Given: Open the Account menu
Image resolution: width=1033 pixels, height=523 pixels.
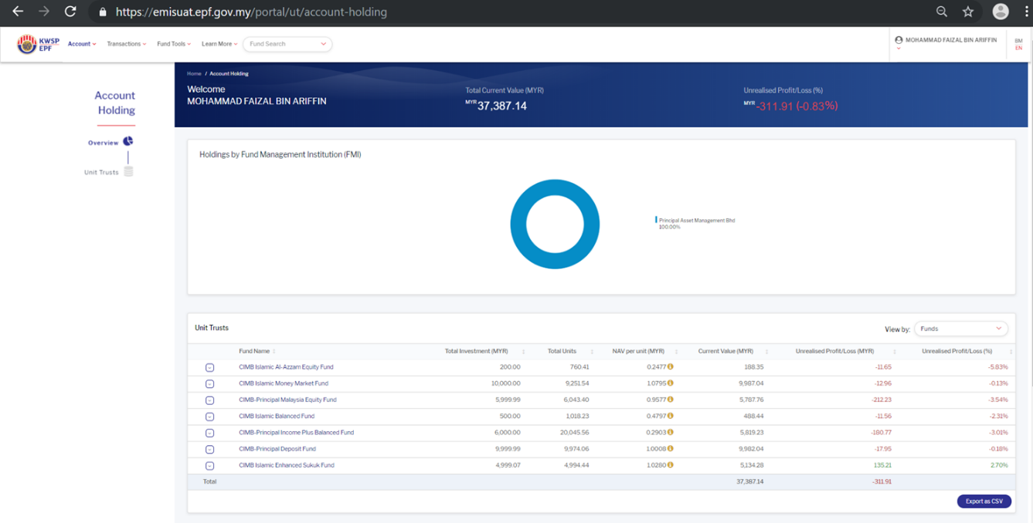Looking at the screenshot, I should point(82,44).
